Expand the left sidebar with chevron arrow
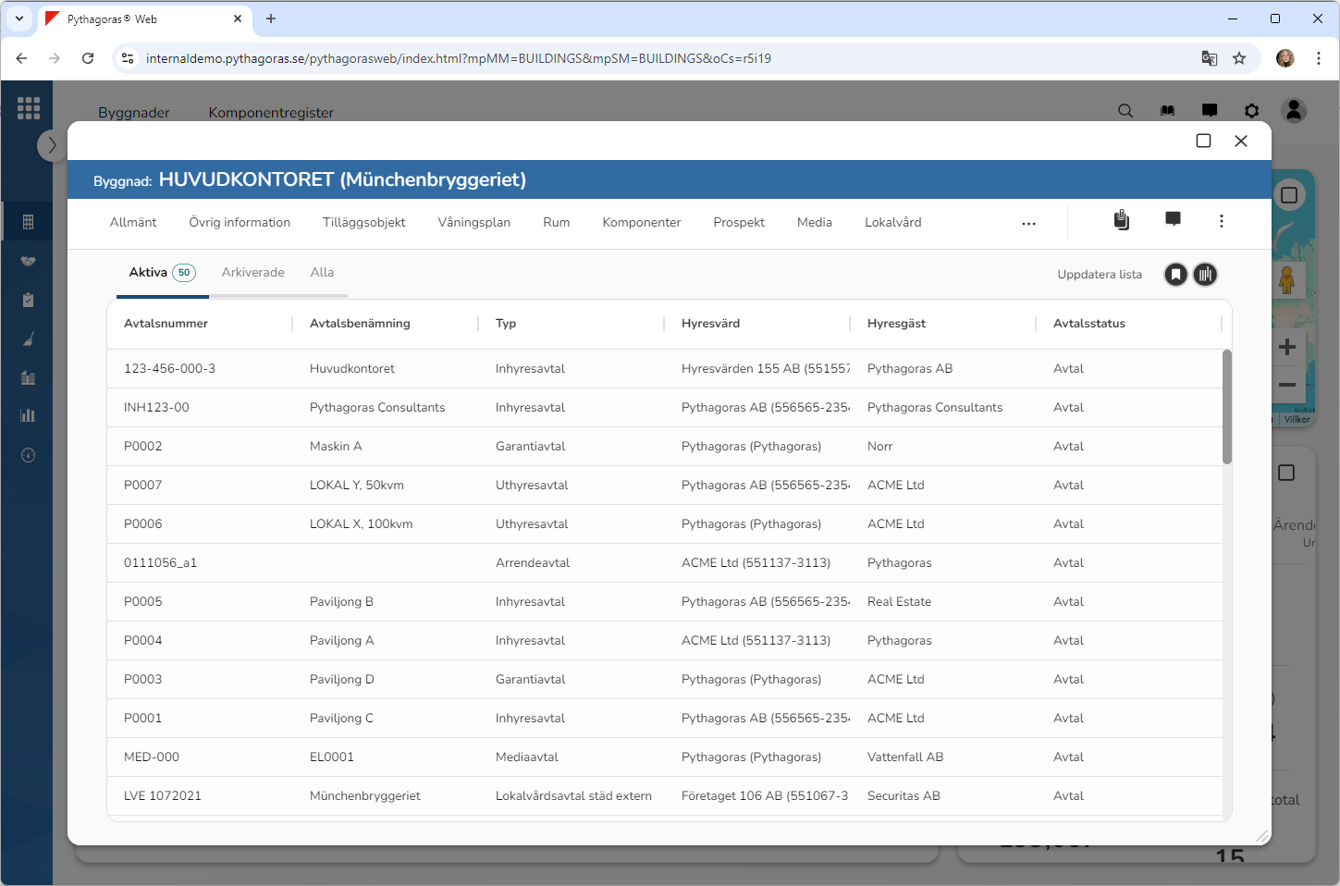 (x=52, y=145)
